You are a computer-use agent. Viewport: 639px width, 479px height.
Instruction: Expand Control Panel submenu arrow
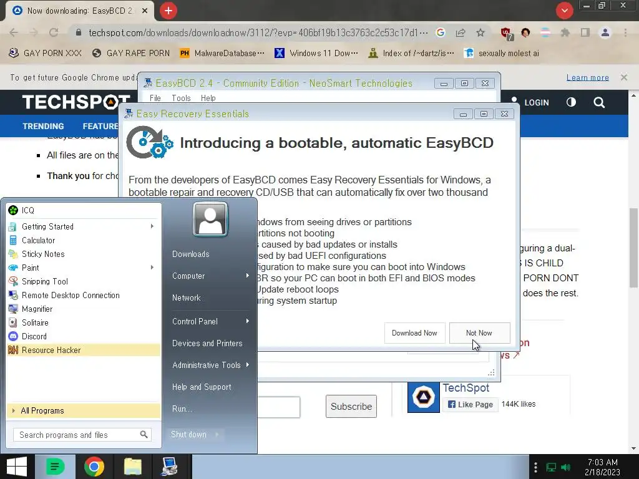pos(247,321)
